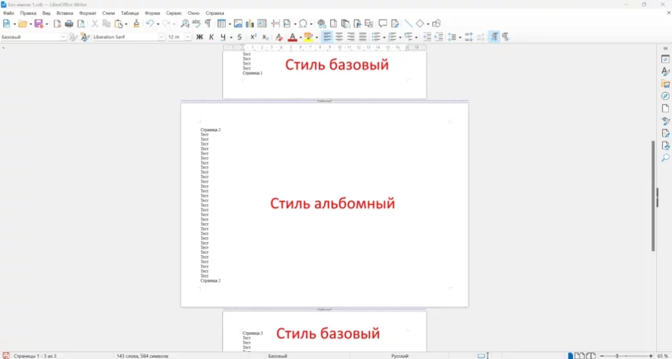Screen dimensions: 672x359
Task: Toggle strikethrough S button
Action: (x=240, y=37)
